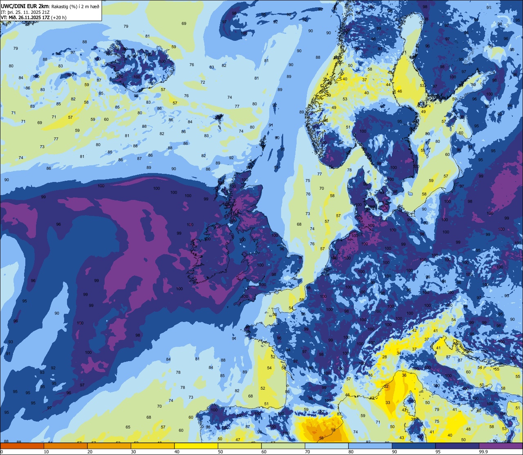Pick the 95–99.9 navy legend swatch
The width and height of the screenshot is (523, 455).
coord(457,446)
